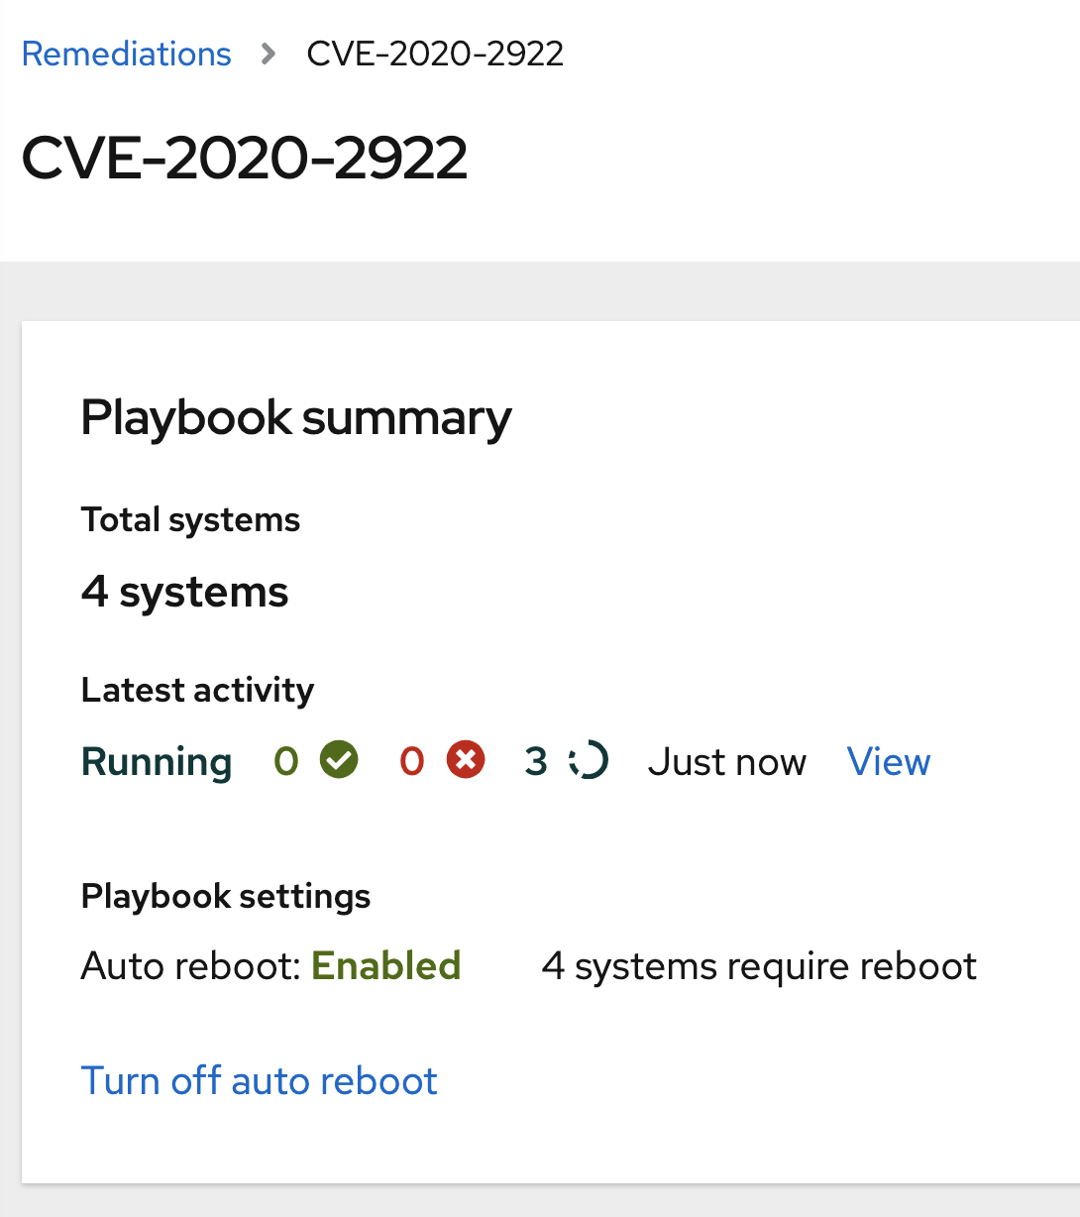Turn off auto reboot

(x=259, y=1080)
